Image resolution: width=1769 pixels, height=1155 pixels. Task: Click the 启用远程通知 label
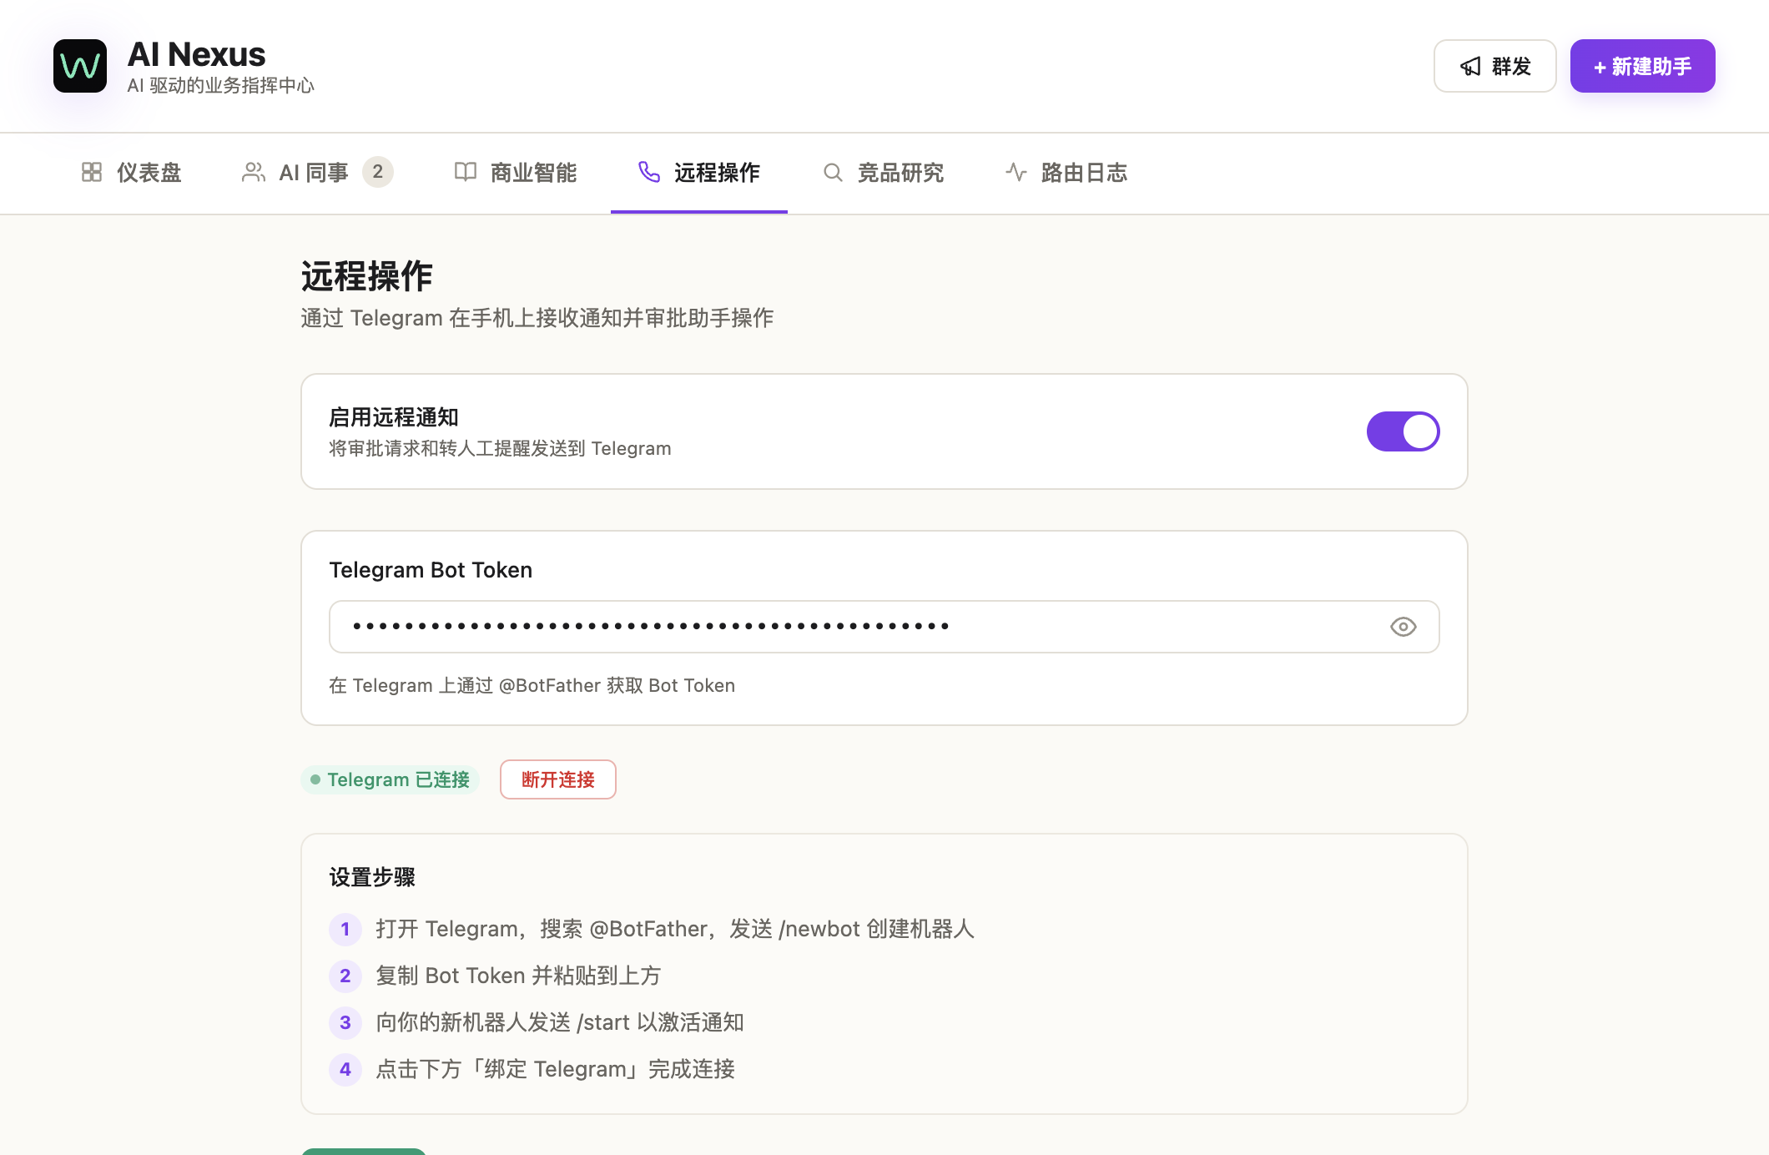pyautogui.click(x=394, y=417)
